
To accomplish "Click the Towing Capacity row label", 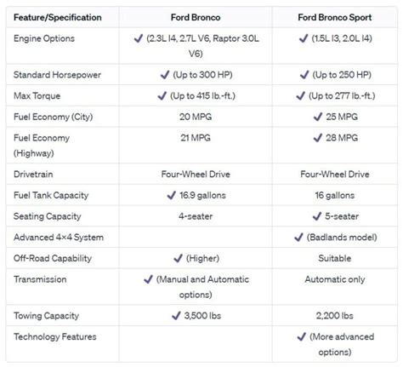I will pos(47,316).
